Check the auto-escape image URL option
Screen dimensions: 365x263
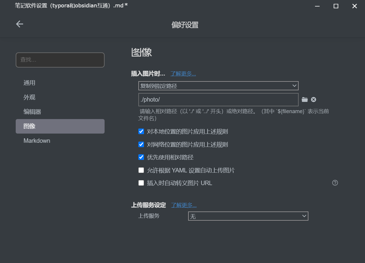(x=141, y=183)
